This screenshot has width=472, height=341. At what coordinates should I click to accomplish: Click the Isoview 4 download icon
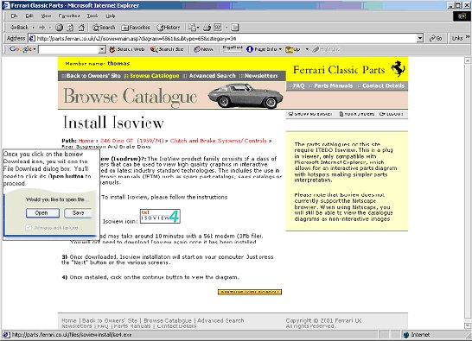tap(160, 216)
